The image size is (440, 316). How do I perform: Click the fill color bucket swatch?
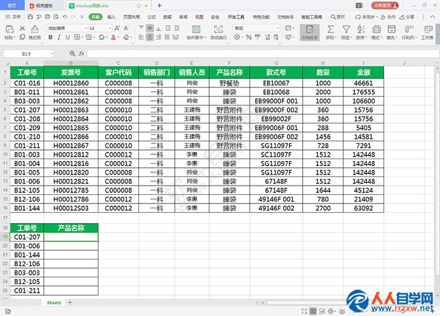[102, 37]
